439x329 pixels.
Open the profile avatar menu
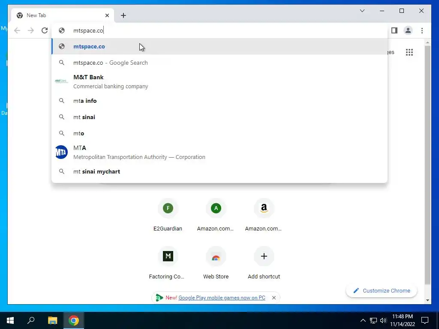(408, 30)
